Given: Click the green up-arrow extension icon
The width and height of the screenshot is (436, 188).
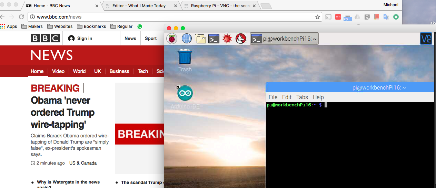Looking at the screenshot, I should 396,17.
